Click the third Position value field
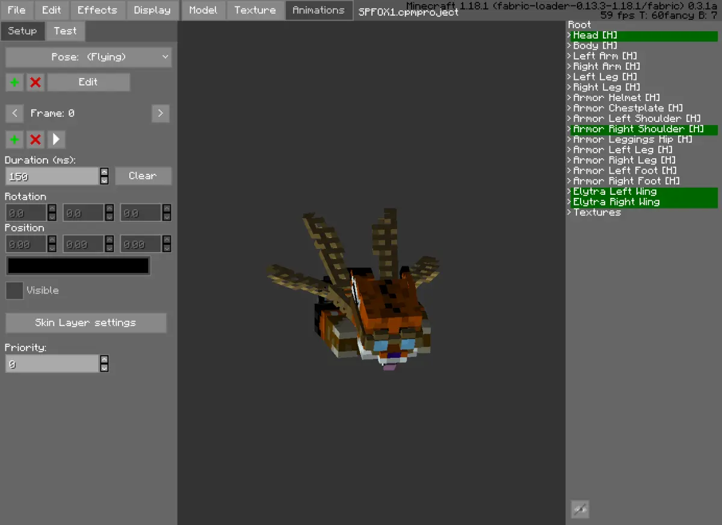Image resolution: width=722 pixels, height=525 pixels. click(141, 244)
